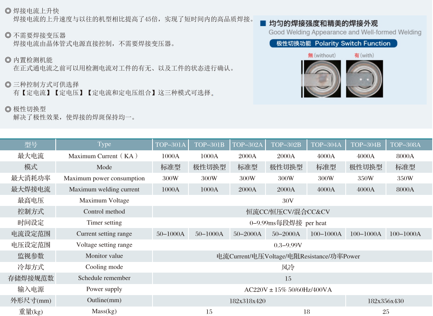Click the Schedule remember row label
Viewport: 433px width, 316px height.
(x=104, y=278)
